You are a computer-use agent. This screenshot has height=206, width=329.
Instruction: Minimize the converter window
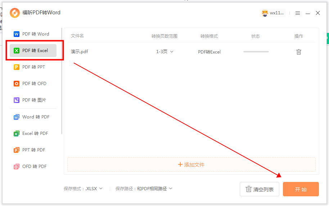tap(308, 13)
